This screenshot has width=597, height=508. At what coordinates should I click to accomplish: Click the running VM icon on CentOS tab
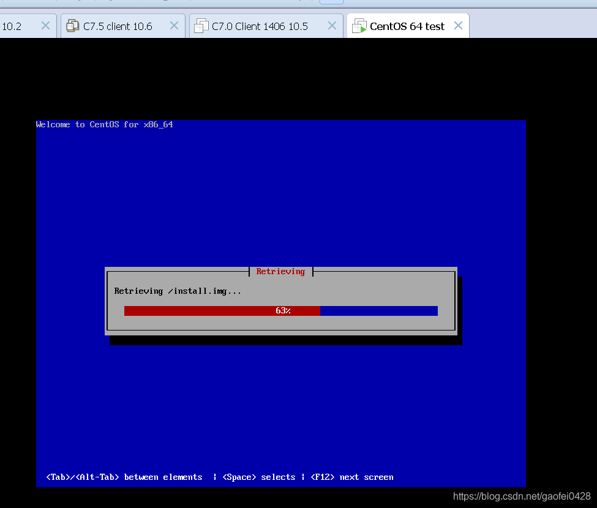tap(359, 26)
